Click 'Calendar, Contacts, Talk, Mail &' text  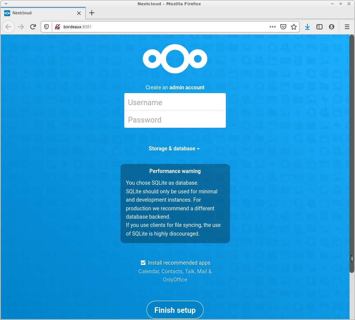(x=175, y=271)
